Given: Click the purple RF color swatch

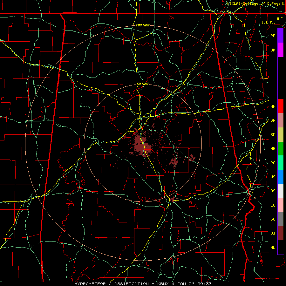Looking at the screenshot, I should tap(281, 35).
